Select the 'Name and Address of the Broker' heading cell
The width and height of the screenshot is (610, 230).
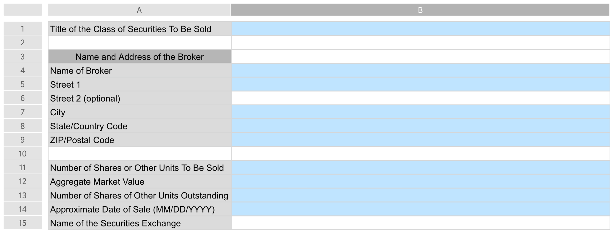(139, 57)
